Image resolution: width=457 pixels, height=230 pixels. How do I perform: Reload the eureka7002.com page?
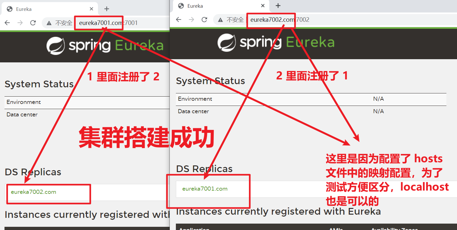[204, 20]
